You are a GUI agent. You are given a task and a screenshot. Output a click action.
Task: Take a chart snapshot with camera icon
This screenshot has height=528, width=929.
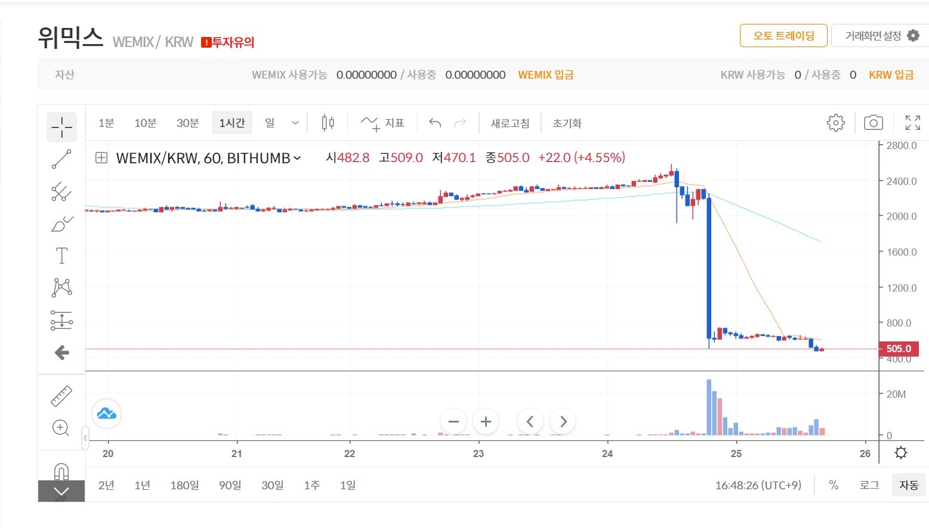click(874, 123)
